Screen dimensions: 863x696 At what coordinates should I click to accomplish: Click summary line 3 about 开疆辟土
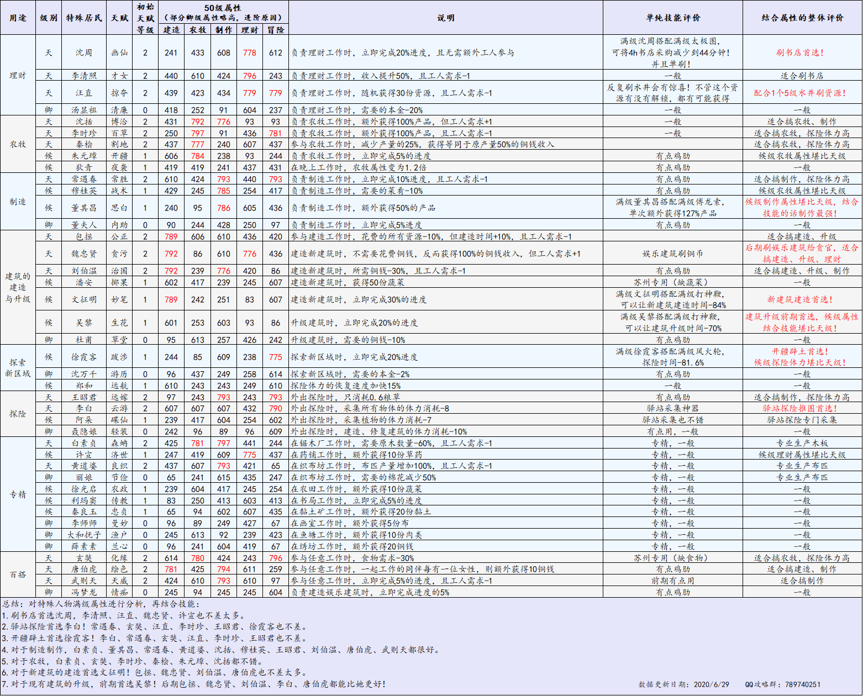point(155,638)
